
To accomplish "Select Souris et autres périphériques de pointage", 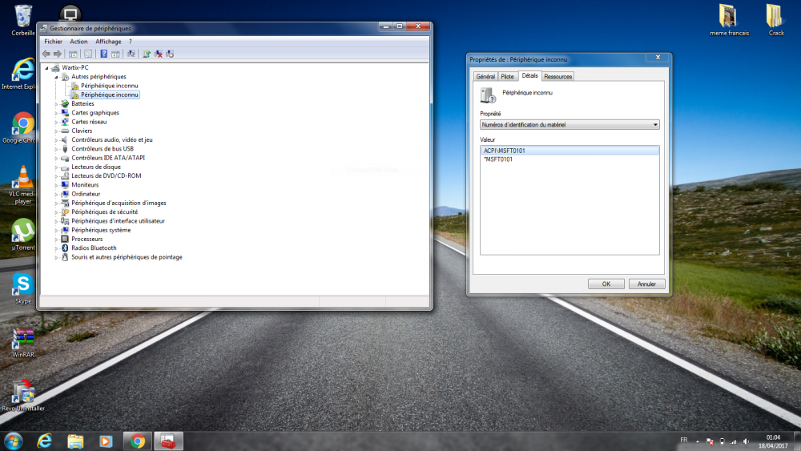I will 127,257.
